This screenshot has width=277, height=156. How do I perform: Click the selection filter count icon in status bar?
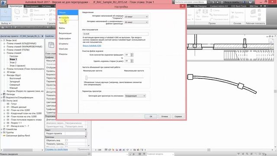(264, 154)
